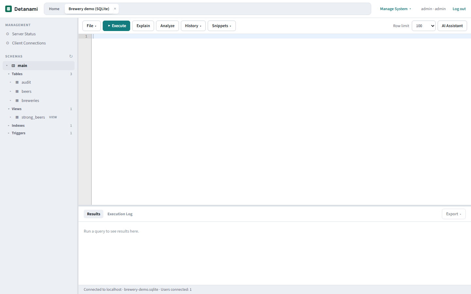Screen dimensions: 471x294
Task: Log out of the session
Action: (x=459, y=9)
